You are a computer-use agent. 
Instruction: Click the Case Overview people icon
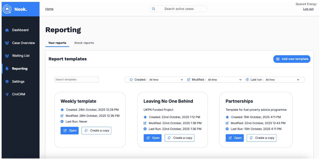click(7, 43)
